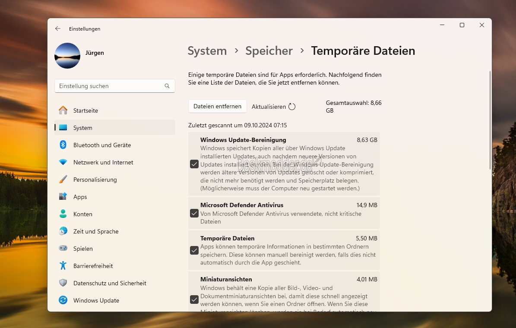Viewport: 516px width, 328px height.
Task: Click the Miniaturansichten heading
Action: pyautogui.click(x=226, y=279)
